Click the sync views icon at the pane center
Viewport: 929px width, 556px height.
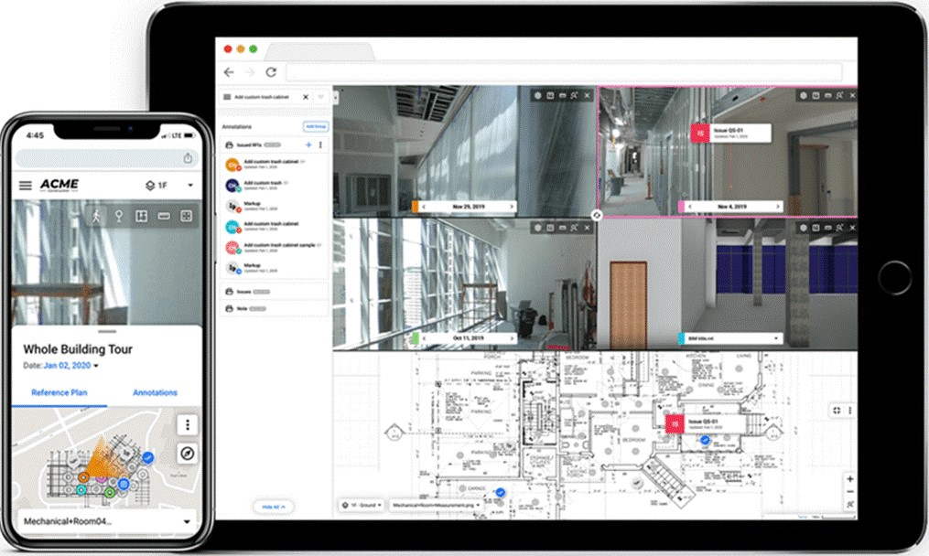(x=596, y=216)
